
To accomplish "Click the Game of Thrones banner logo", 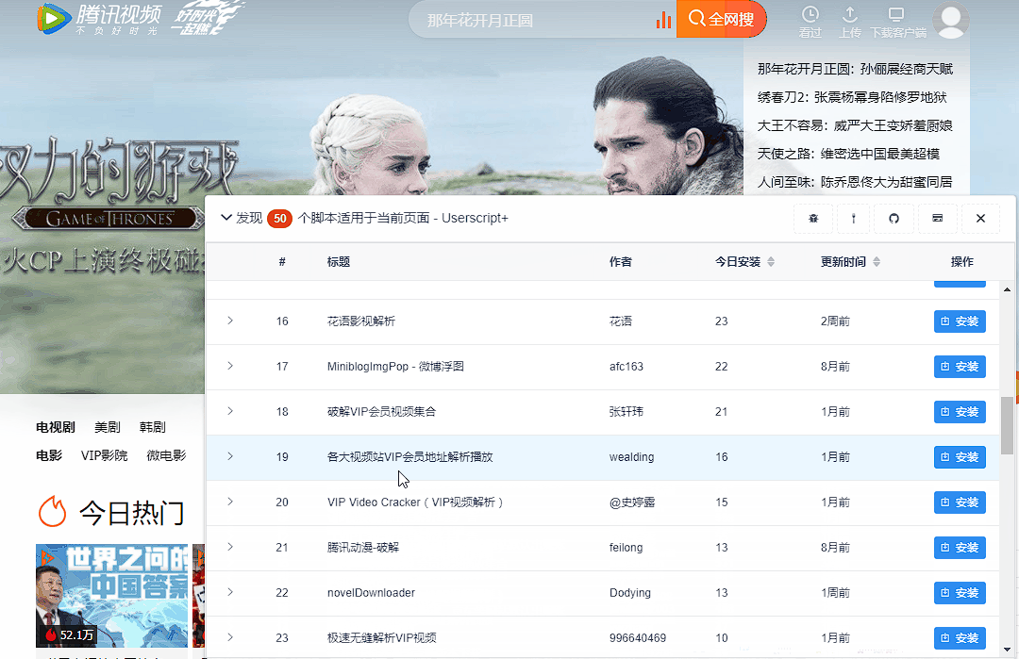I will click(108, 218).
